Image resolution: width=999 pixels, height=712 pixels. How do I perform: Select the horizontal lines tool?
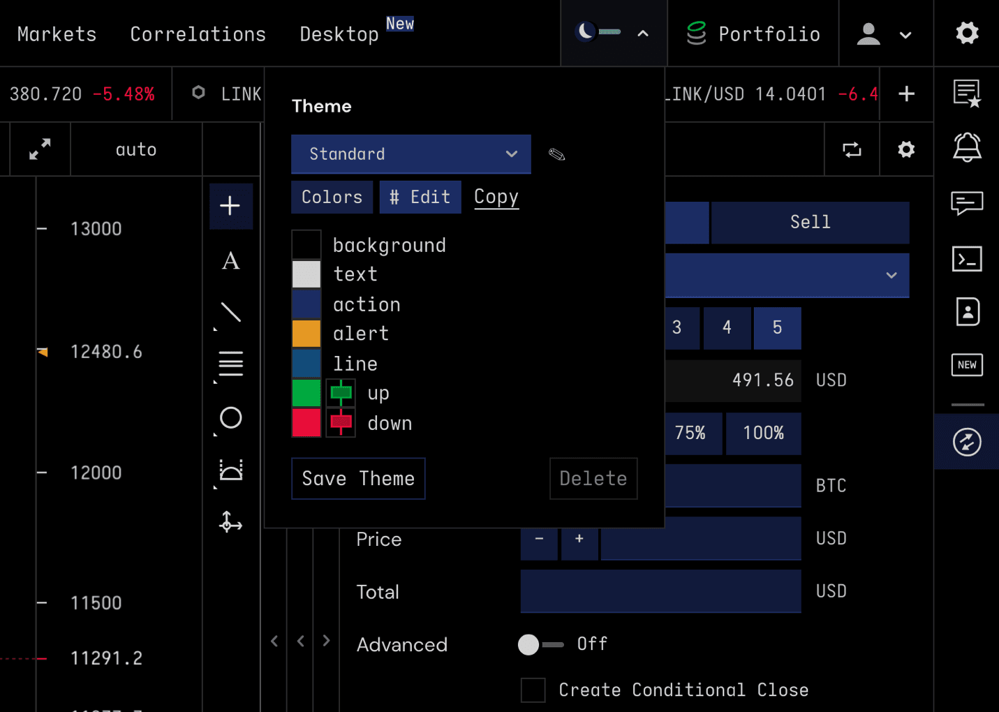[230, 364]
